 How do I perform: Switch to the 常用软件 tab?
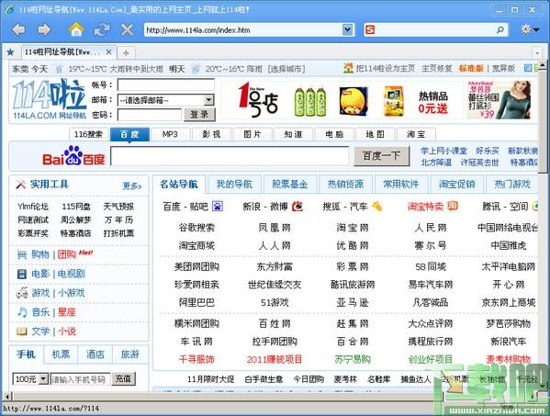[x=401, y=185]
